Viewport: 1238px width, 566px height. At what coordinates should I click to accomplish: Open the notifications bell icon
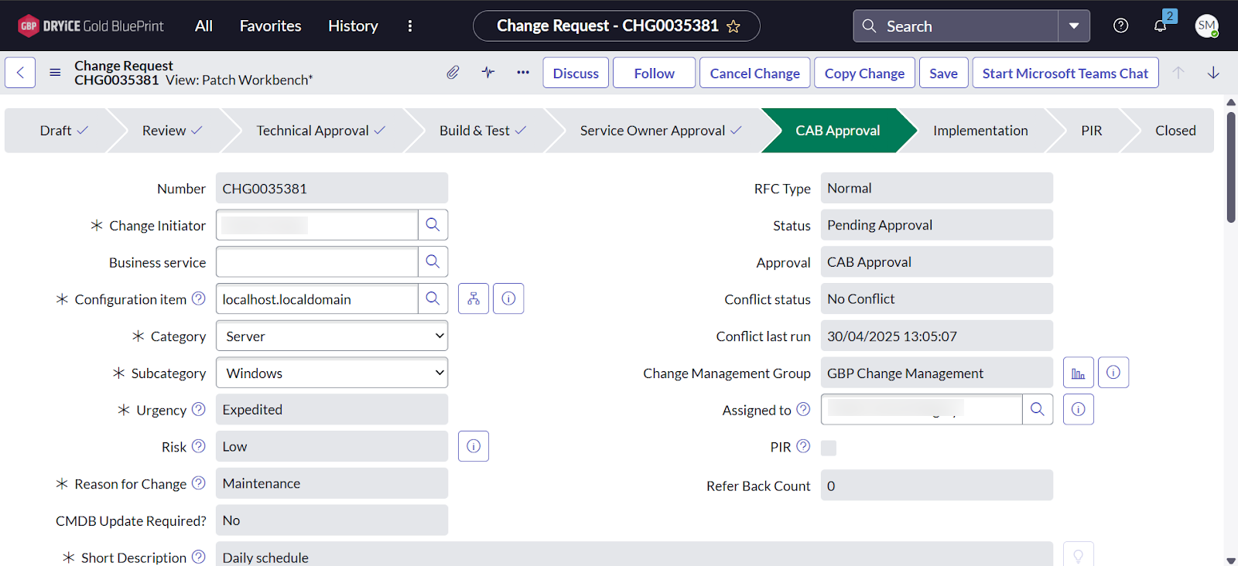1160,26
